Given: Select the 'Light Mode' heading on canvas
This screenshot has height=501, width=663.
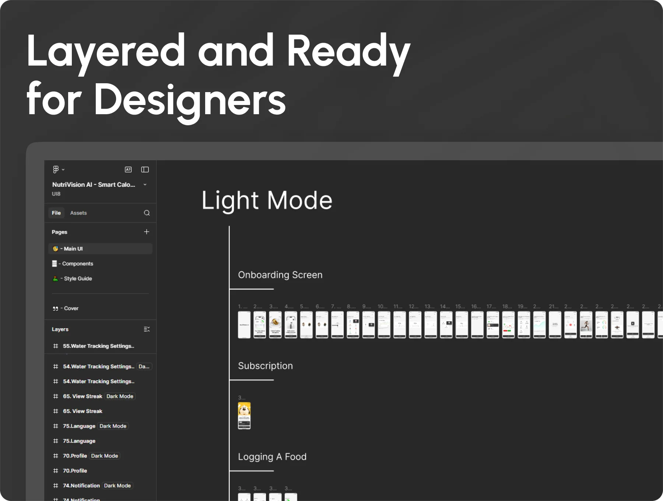Looking at the screenshot, I should [x=267, y=201].
